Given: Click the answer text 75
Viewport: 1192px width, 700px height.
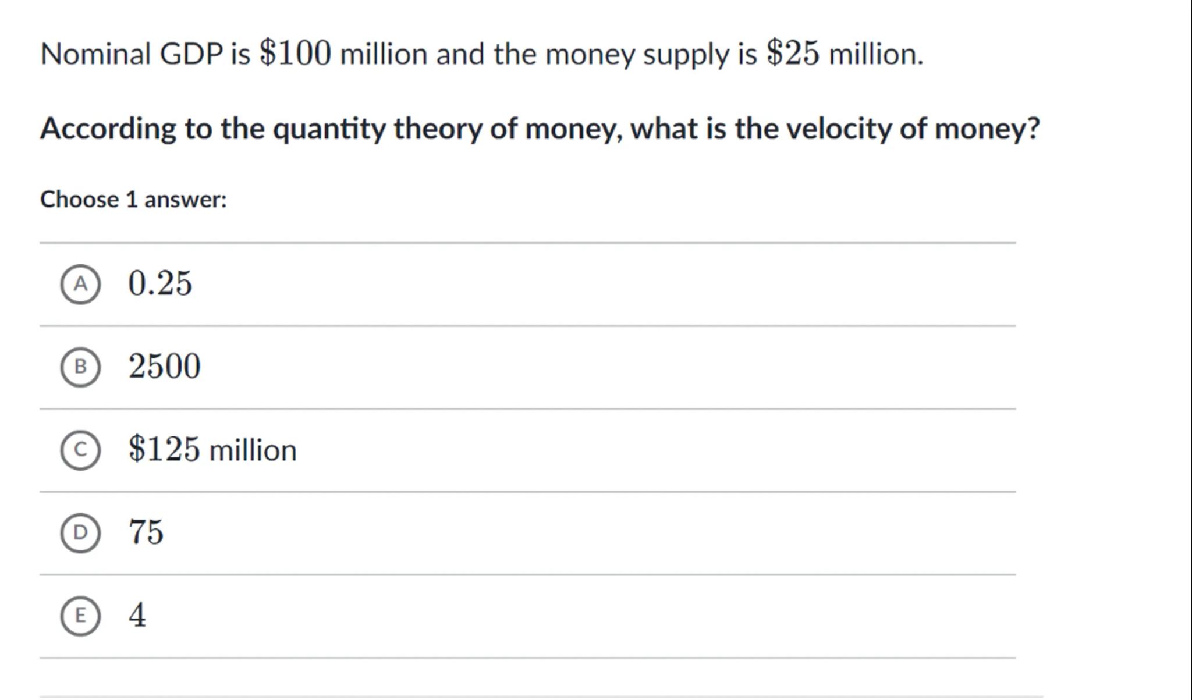Looking at the screenshot, I should [146, 532].
